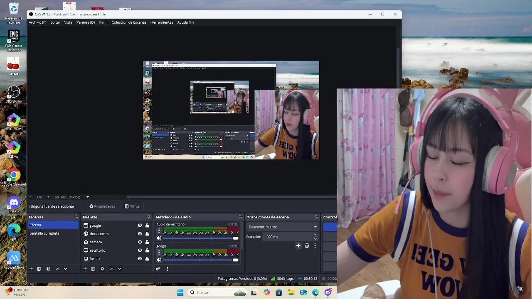Select the donaciones source row
Screen dimensions: 532x299
[x=116, y=233]
